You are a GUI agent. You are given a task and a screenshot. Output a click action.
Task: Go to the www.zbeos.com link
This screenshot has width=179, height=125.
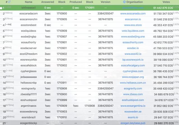[133, 94]
